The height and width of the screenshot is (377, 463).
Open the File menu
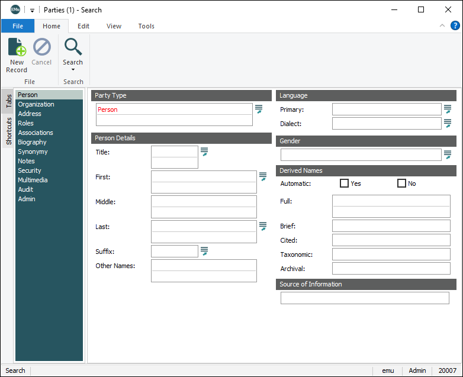[x=18, y=26]
